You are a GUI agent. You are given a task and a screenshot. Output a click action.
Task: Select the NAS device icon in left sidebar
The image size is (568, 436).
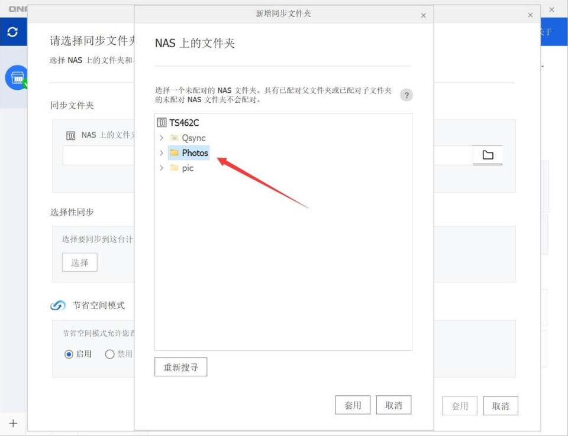17,77
